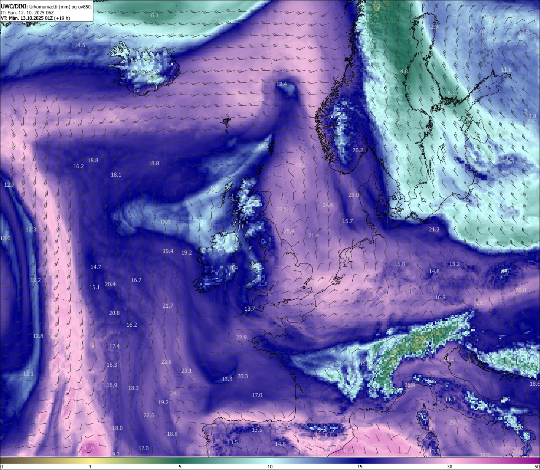Click the 12.1 value label
The width and height of the screenshot is (540, 470).
pos(28,374)
